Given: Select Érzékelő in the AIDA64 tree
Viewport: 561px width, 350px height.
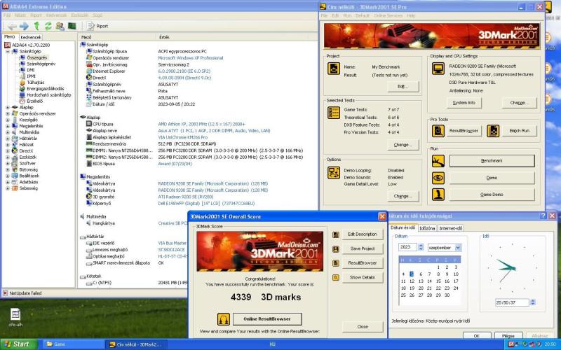Looking at the screenshot, I should tap(34, 101).
